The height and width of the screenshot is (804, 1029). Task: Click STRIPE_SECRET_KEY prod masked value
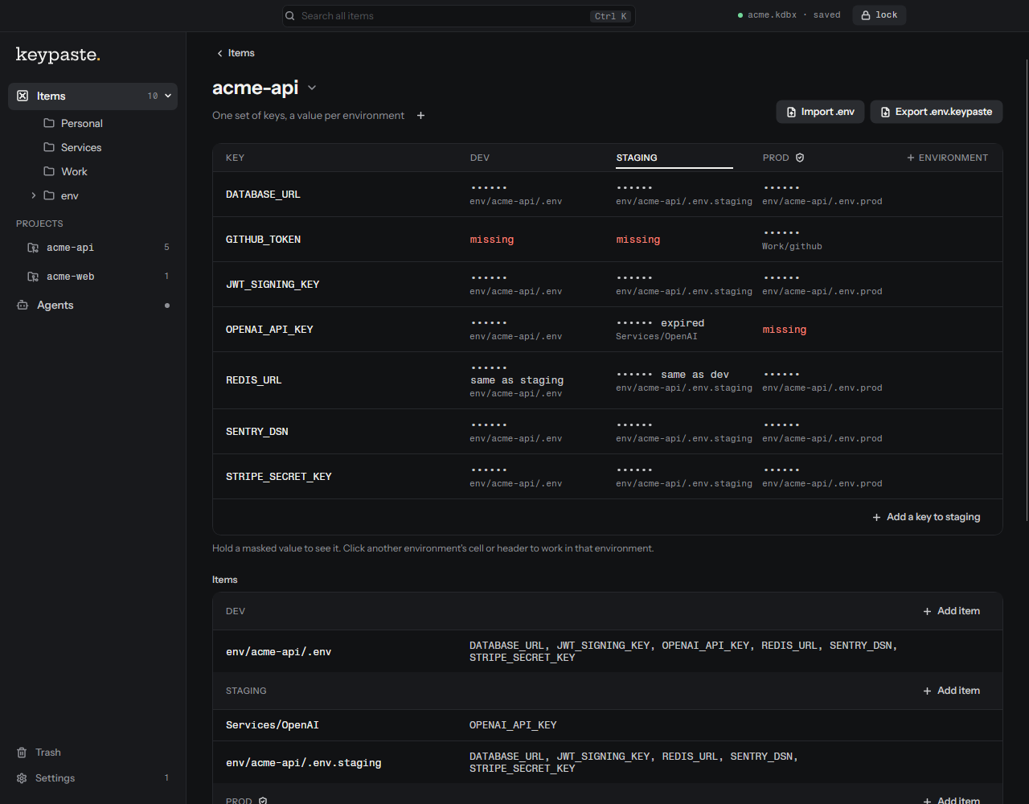[781, 470]
